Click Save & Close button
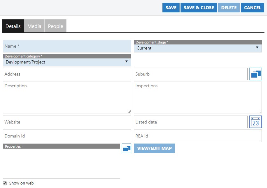 click(199, 8)
